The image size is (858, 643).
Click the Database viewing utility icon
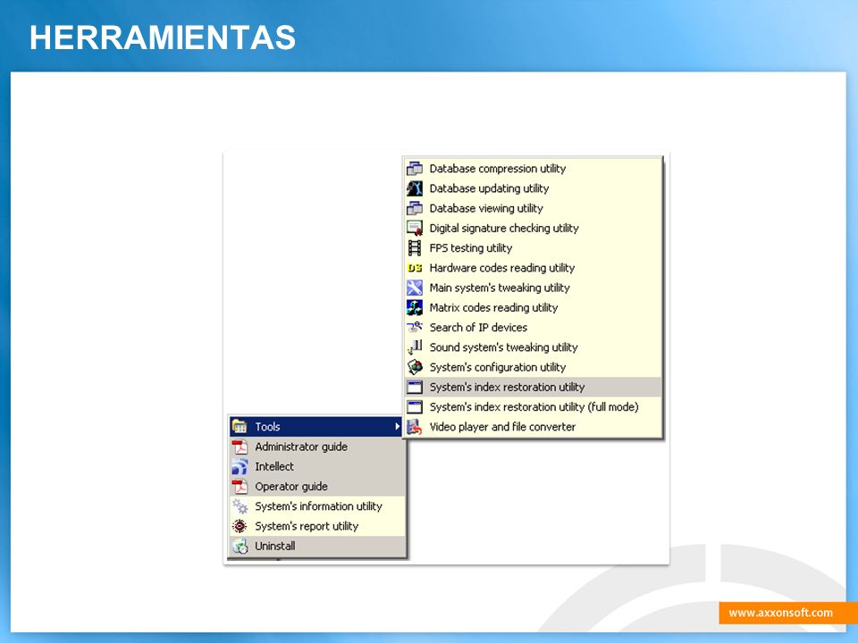415,208
